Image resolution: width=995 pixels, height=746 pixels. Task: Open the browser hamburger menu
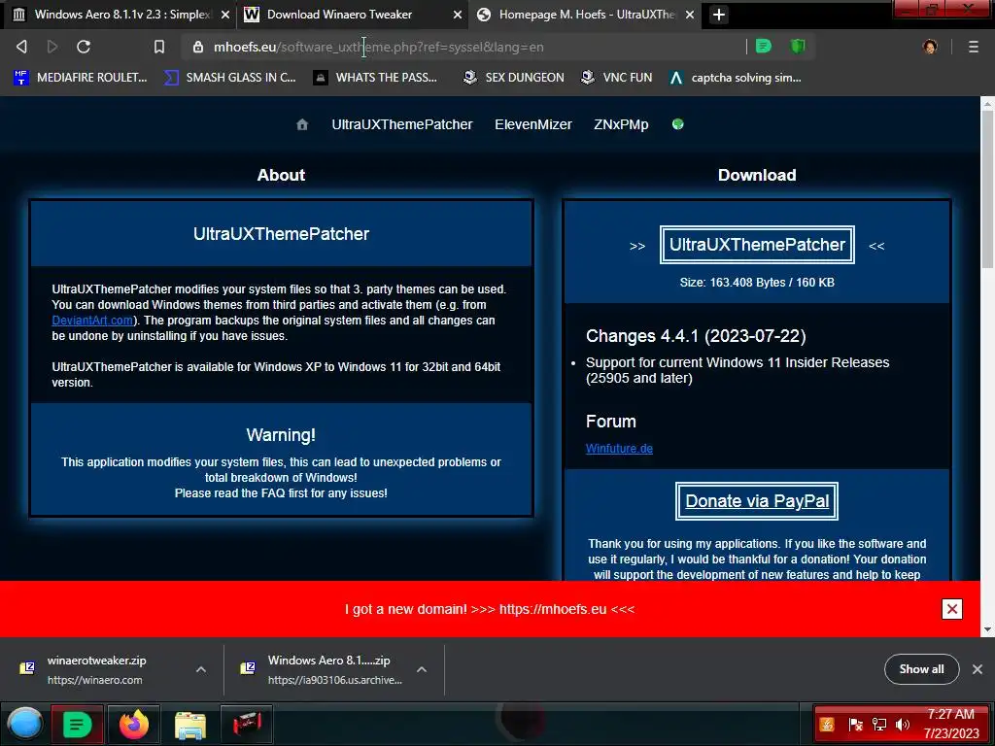[x=974, y=47]
